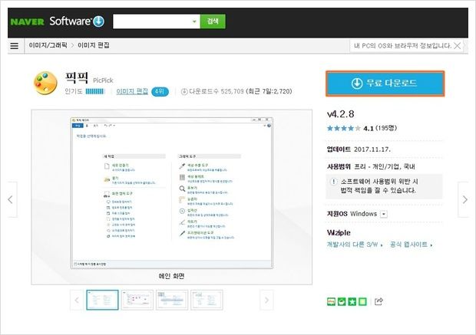The width and height of the screenshot is (476, 335).
Task: Share via Naver cafe icon
Action: [x=342, y=301]
